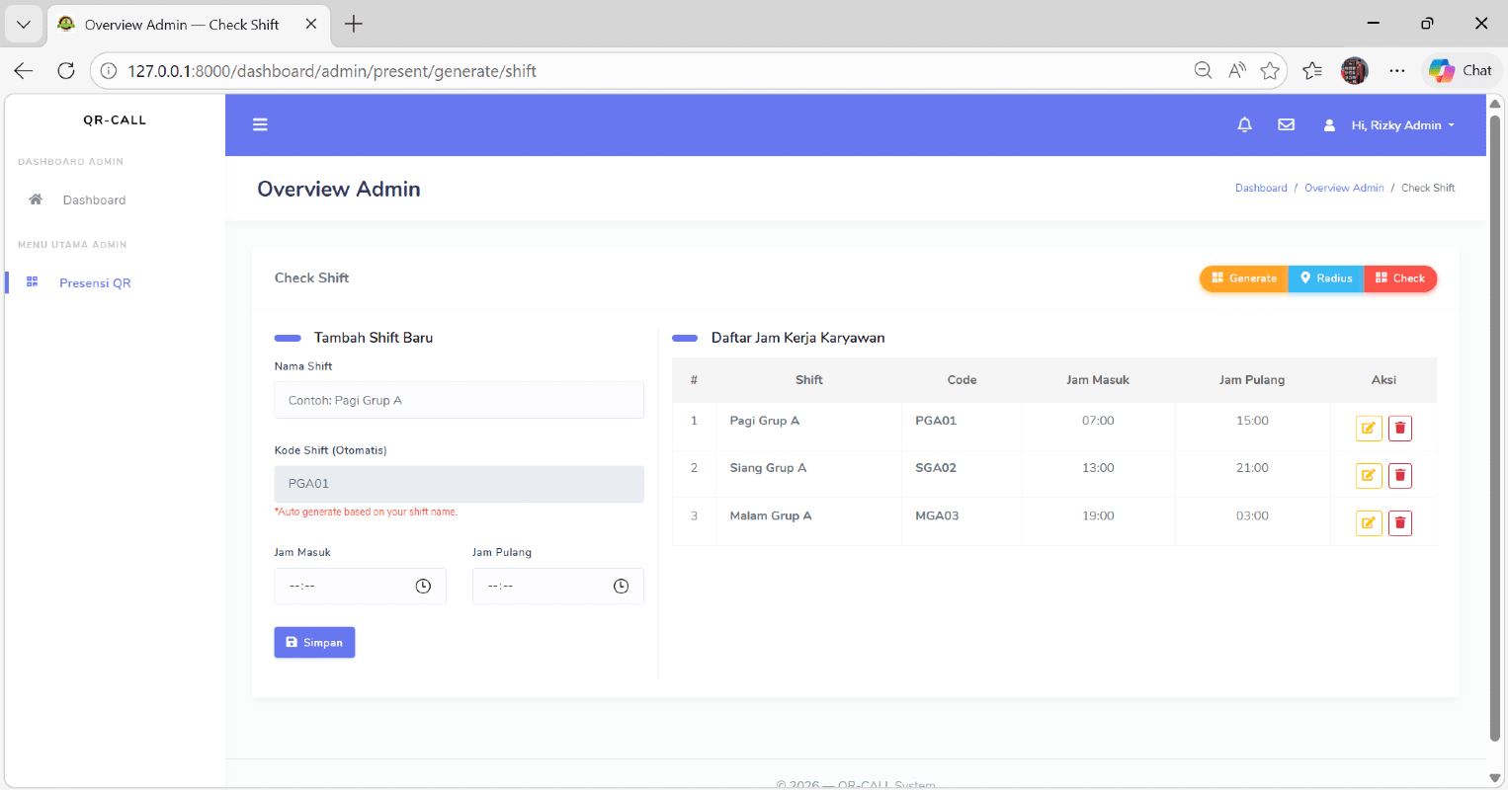Image resolution: width=1508 pixels, height=790 pixels.
Task: Click the Kode Shift PGA01 field
Action: click(459, 484)
